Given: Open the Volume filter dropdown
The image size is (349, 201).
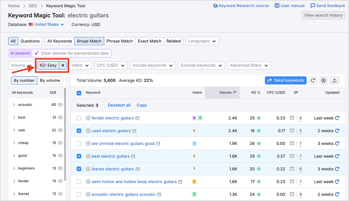Looking at the screenshot, I should tap(21, 65).
